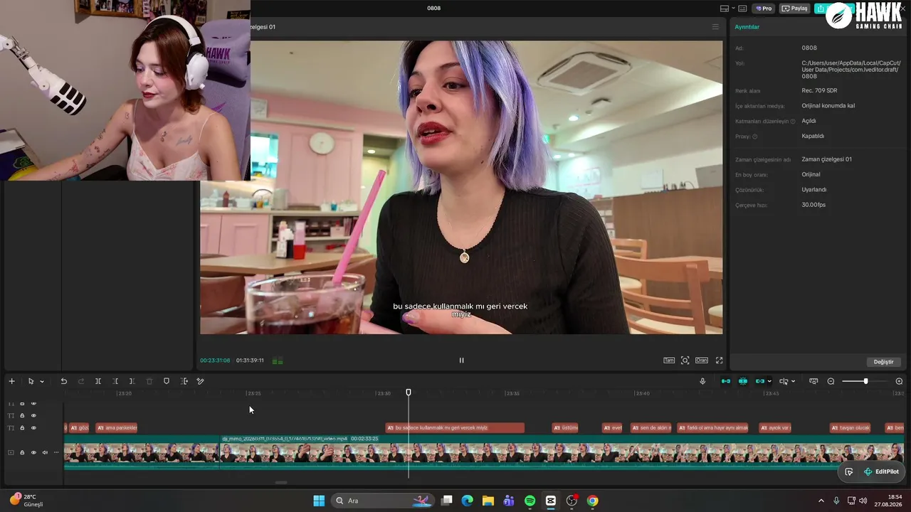
Task: Hide the main video track with eye icon
Action: pos(33,452)
